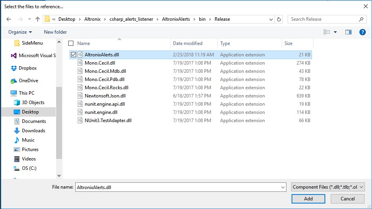Navigate to the Desktop breadcrumb
Image resolution: width=372 pixels, height=209 pixels.
pos(67,19)
